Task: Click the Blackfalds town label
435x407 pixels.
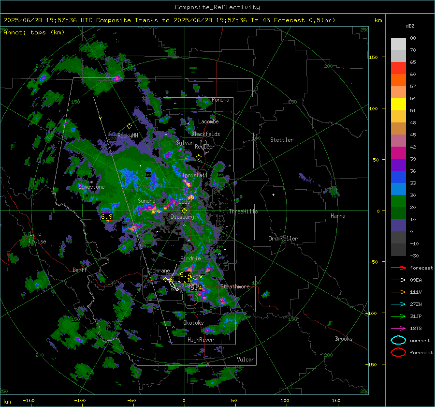Action: 205,134
